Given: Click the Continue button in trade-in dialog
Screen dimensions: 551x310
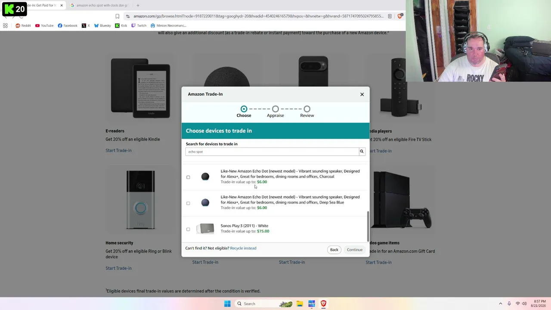Looking at the screenshot, I should pos(355,250).
